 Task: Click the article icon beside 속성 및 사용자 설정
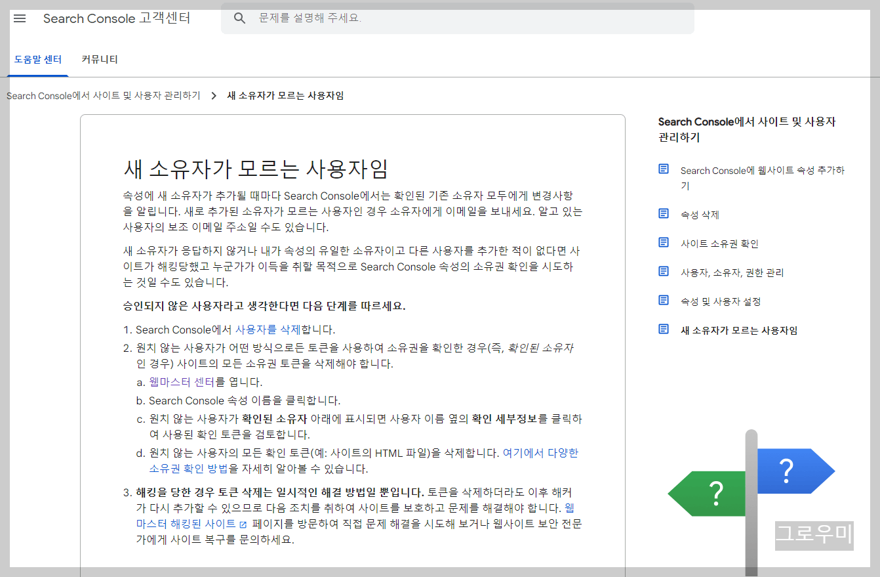click(664, 301)
